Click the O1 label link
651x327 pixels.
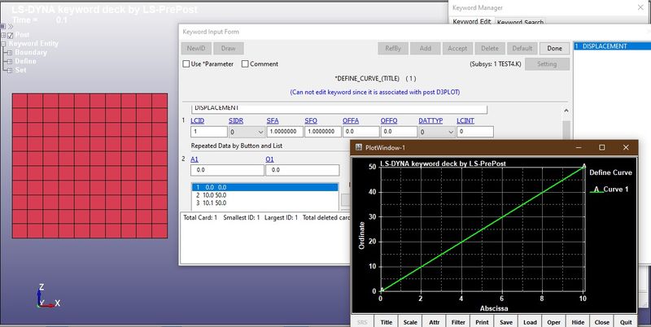point(269,159)
